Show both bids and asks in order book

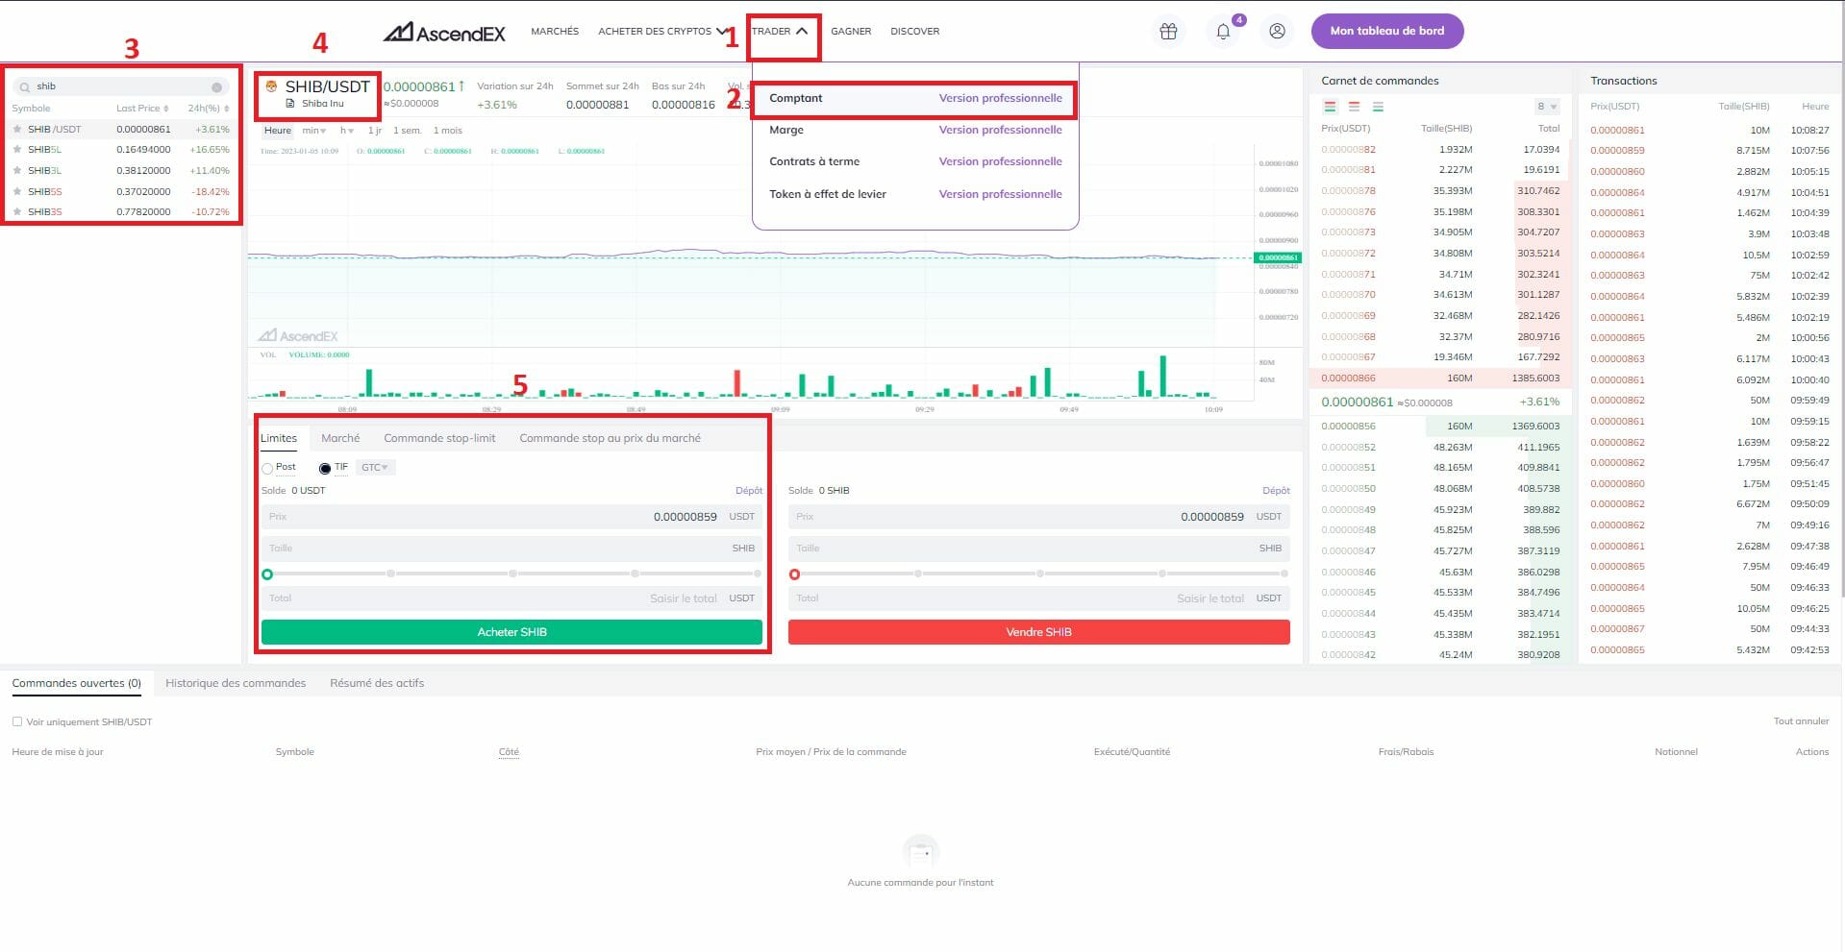(1331, 107)
